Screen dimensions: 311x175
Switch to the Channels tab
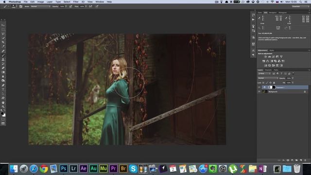click(268, 70)
